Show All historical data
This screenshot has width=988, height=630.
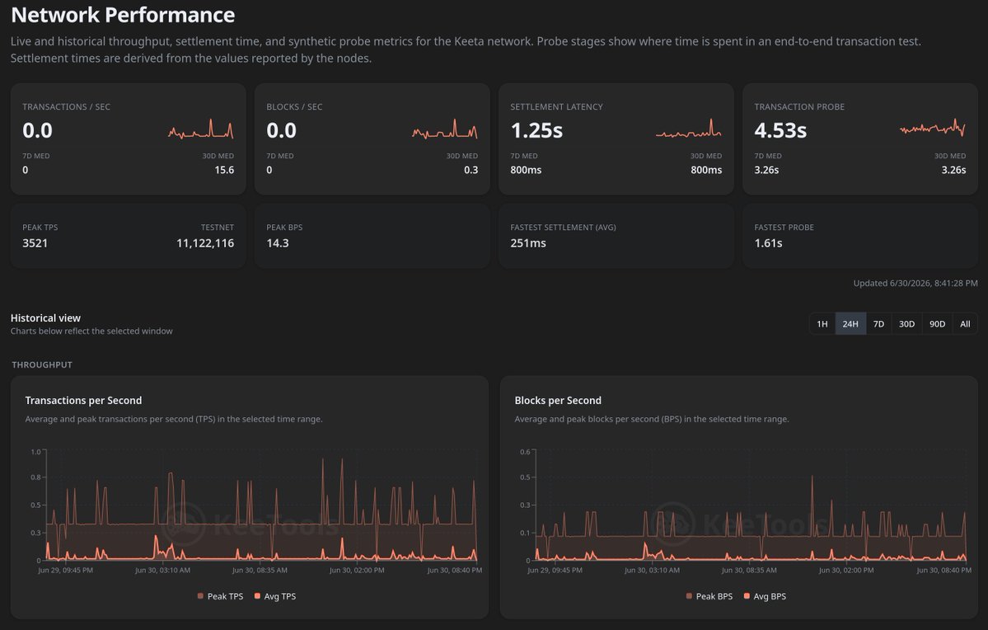pyautogui.click(x=965, y=323)
